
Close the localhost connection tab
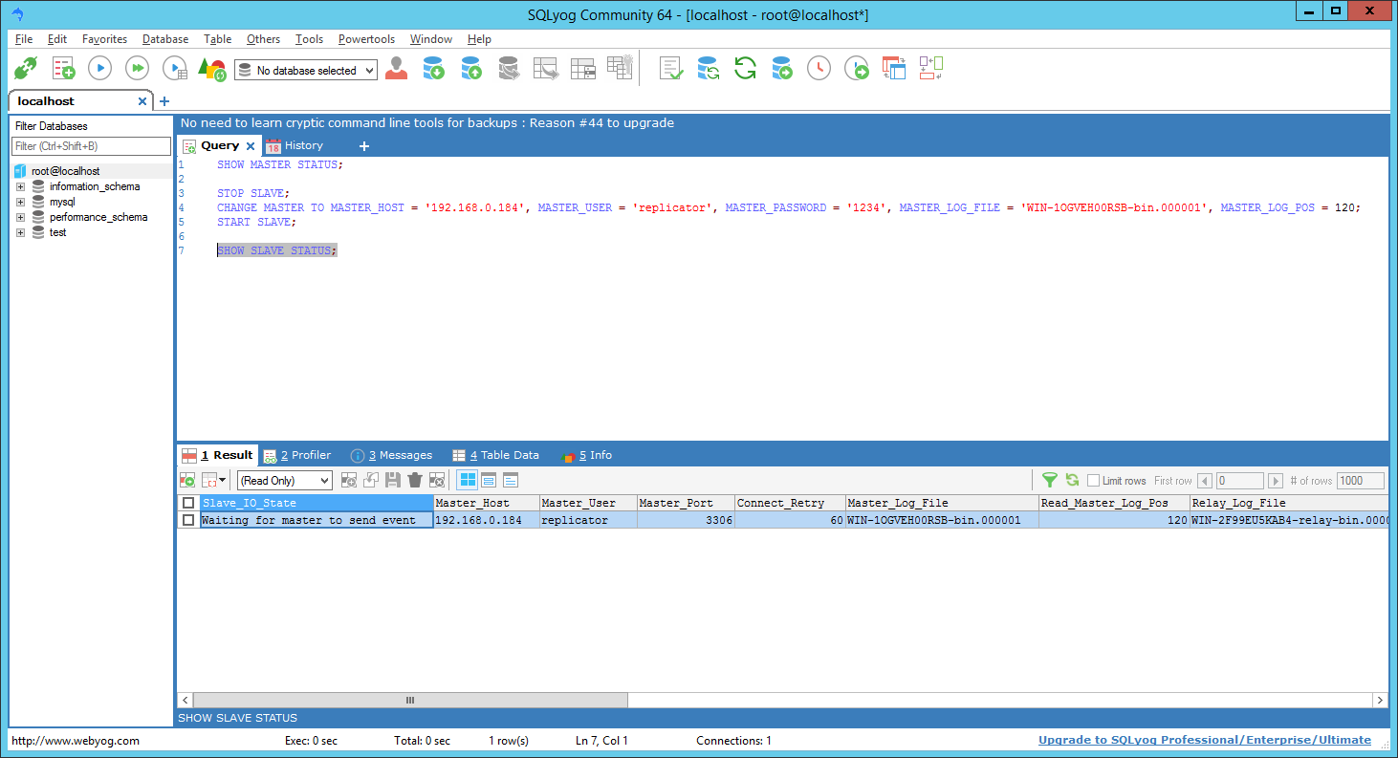click(142, 101)
